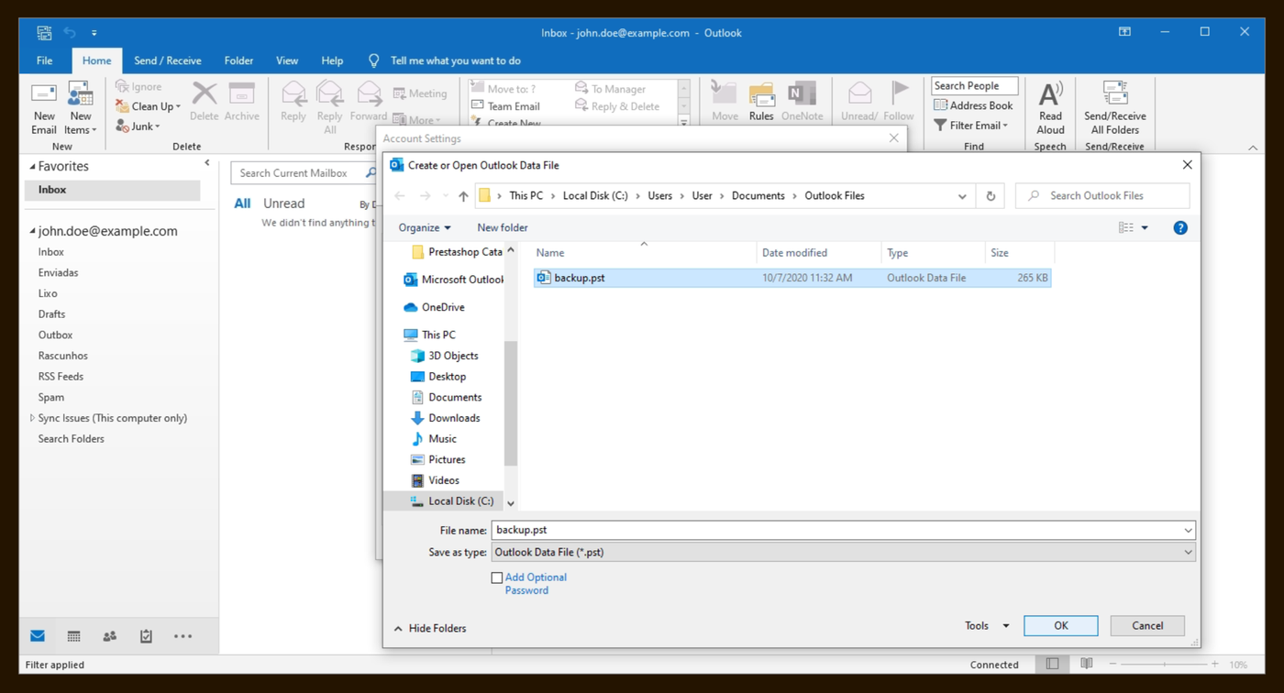Open Tools dropdown in dialog

[x=987, y=626]
